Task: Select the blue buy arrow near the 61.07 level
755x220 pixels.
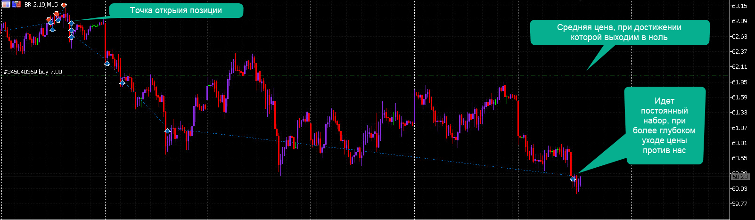Action: pyautogui.click(x=167, y=130)
